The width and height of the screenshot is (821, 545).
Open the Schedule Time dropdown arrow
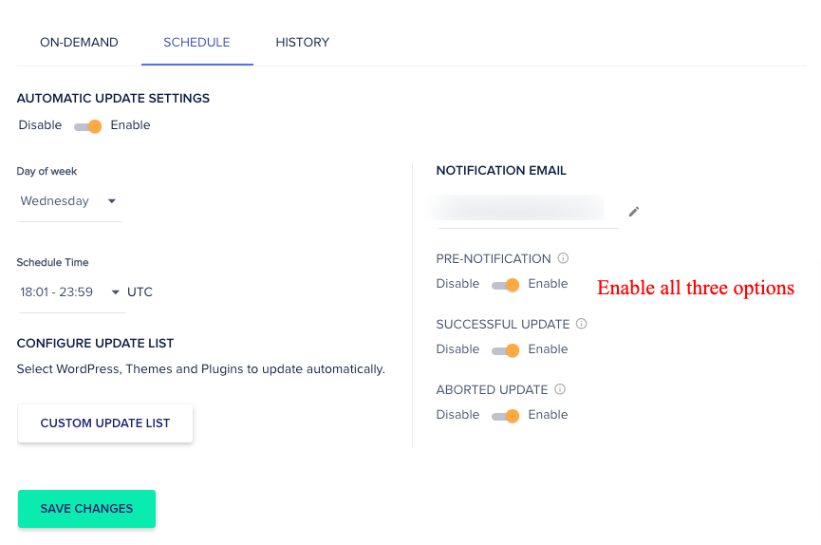pyautogui.click(x=115, y=292)
